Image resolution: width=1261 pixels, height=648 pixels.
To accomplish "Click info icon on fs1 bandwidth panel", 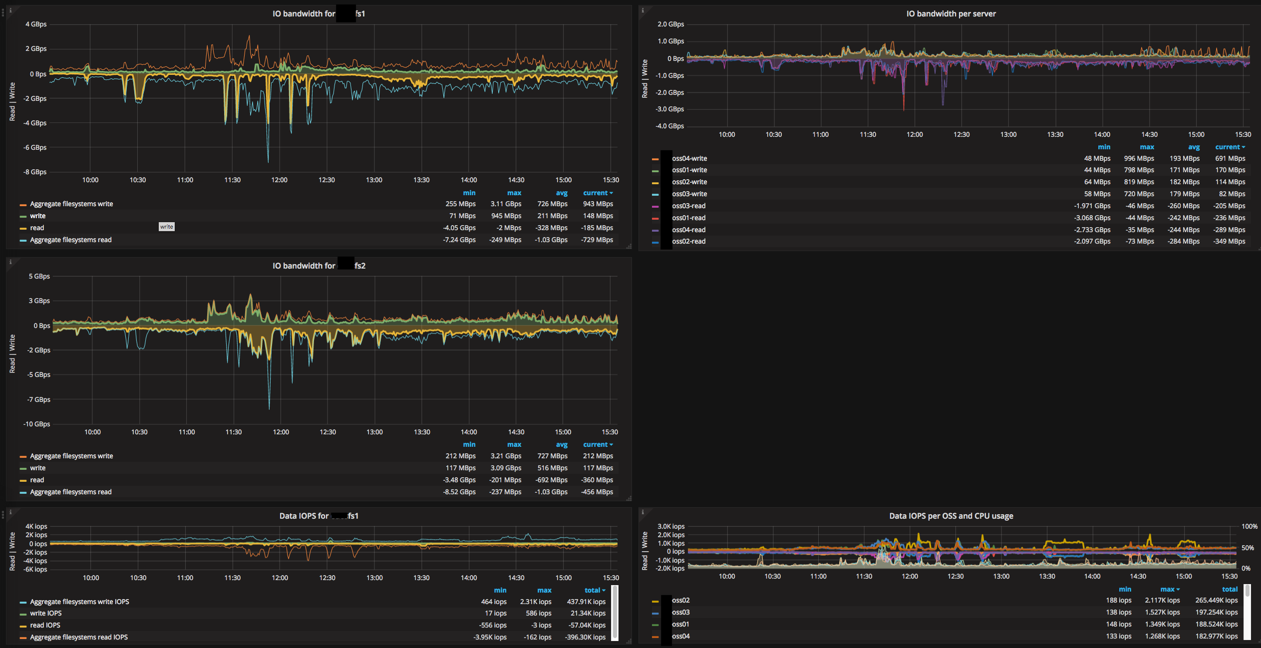I will pyautogui.click(x=10, y=10).
